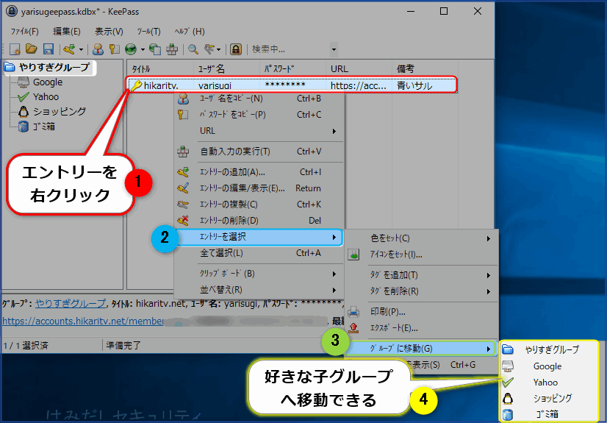Choose エントリーの複製(C) menu entry
The width and height of the screenshot is (607, 423).
pyautogui.click(x=259, y=205)
